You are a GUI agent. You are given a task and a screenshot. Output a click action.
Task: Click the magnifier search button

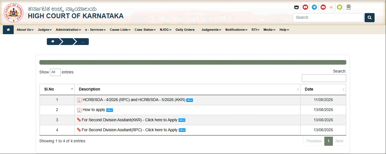[x=369, y=18]
